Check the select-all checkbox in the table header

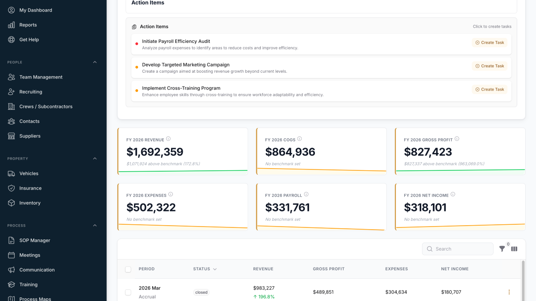click(128, 269)
